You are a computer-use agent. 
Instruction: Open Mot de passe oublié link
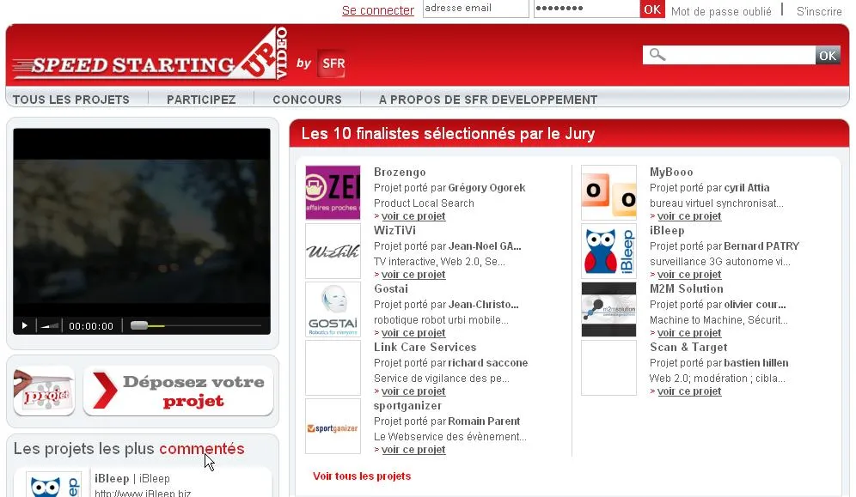(721, 11)
